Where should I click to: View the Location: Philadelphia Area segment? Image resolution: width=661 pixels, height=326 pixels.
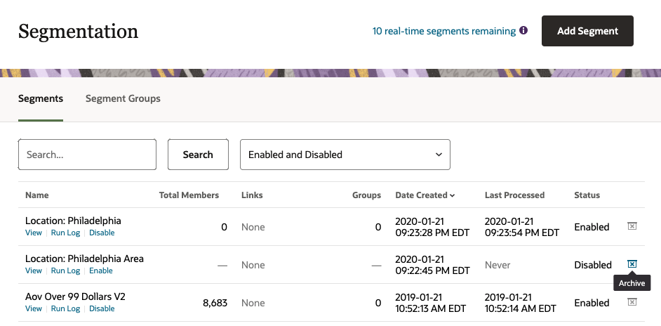(x=34, y=271)
